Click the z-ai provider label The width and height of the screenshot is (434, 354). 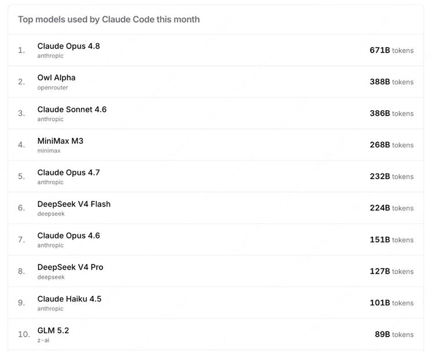(x=43, y=340)
